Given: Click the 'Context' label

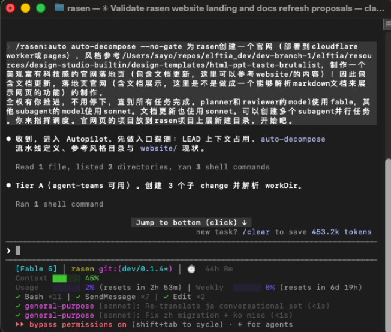Looking at the screenshot, I should (x=31, y=278).
